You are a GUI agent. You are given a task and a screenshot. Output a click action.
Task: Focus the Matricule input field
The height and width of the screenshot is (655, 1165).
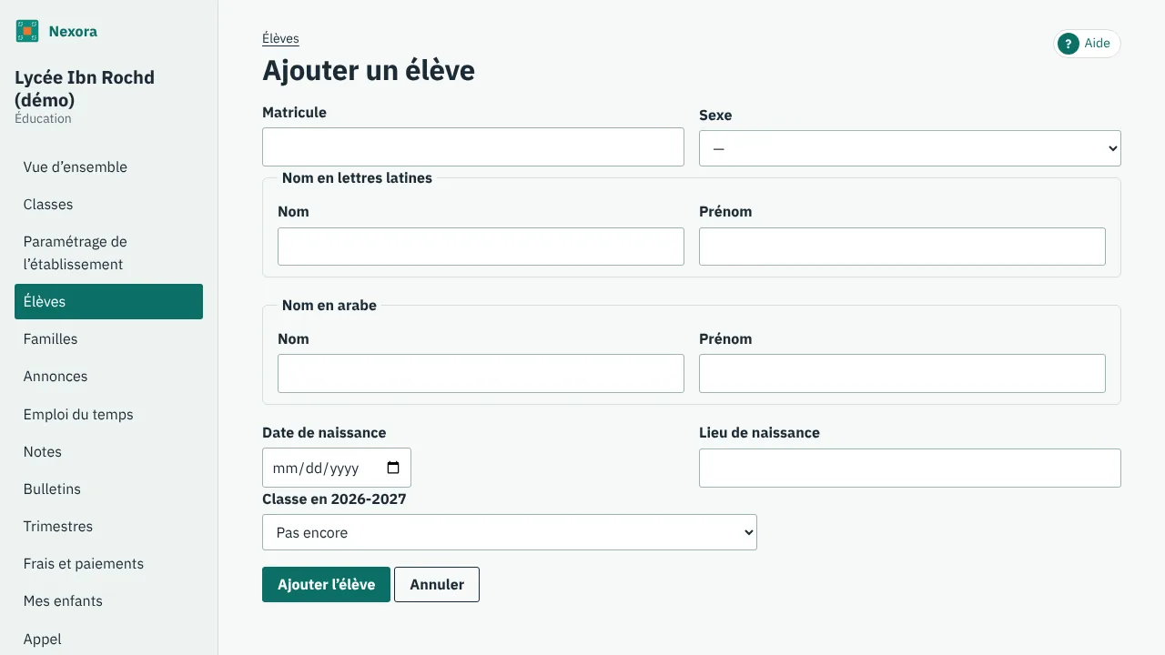click(472, 147)
